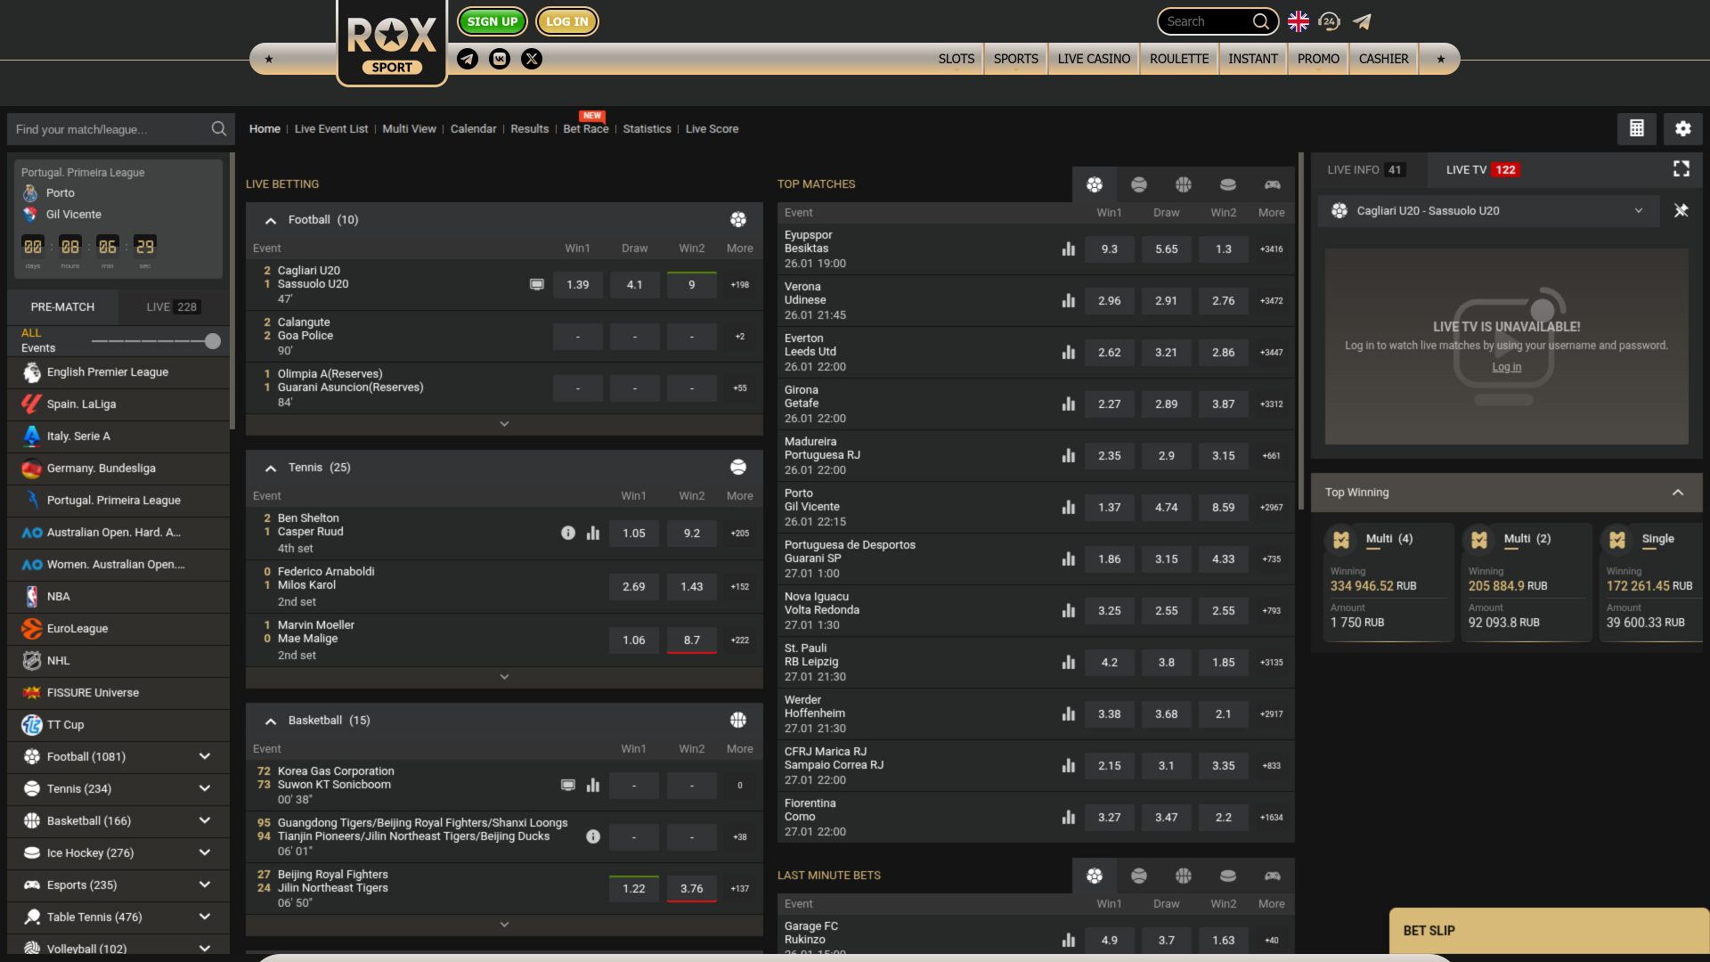Collapse the Tennis (25) live betting section
Screen dimensions: 1710x962
pos(271,467)
